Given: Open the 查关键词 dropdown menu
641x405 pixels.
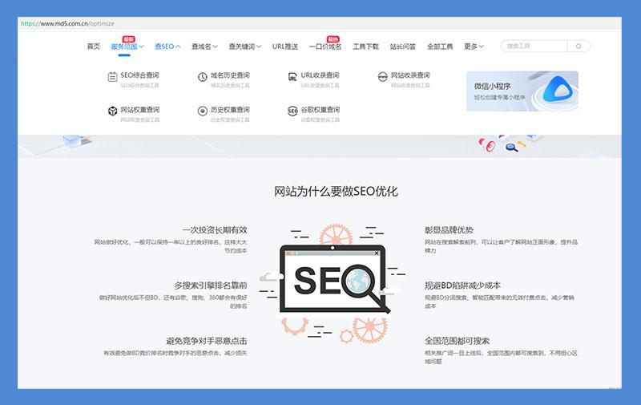Looking at the screenshot, I should [245, 47].
